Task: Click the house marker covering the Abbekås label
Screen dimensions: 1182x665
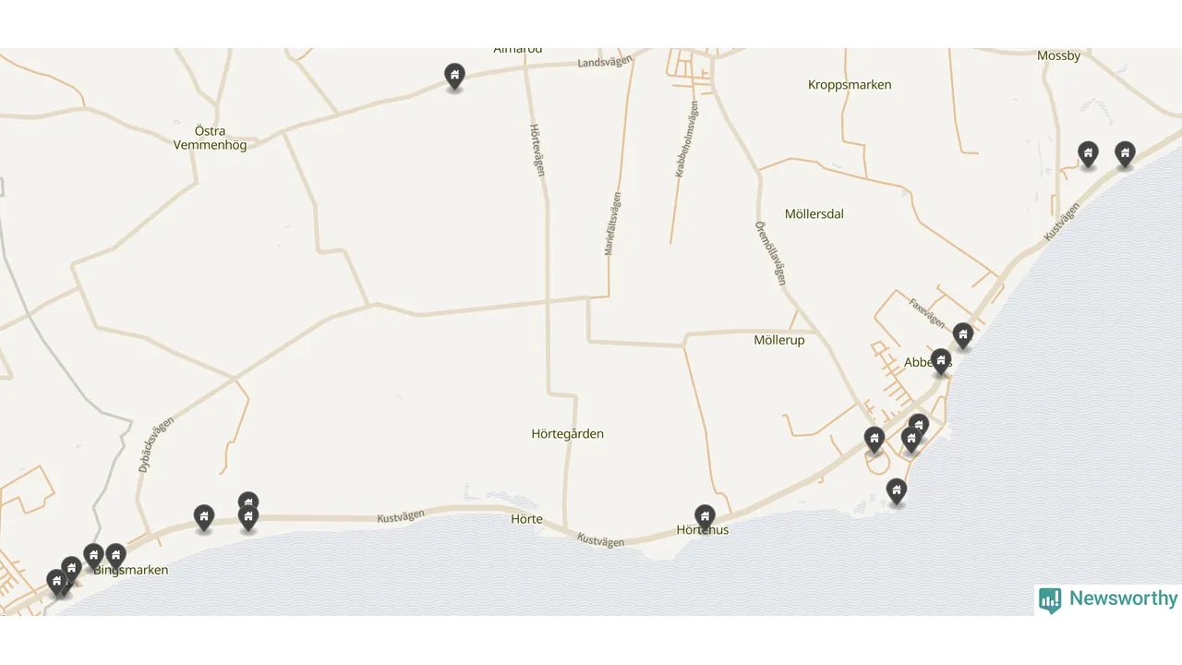Action: pos(941,362)
